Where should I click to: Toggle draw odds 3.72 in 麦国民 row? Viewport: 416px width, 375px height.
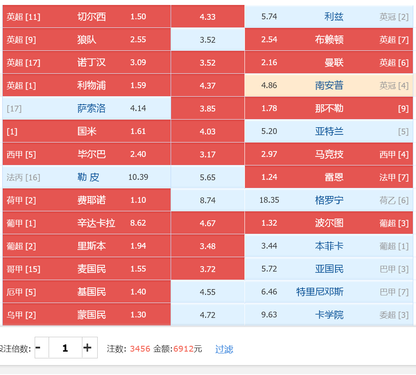(208, 269)
